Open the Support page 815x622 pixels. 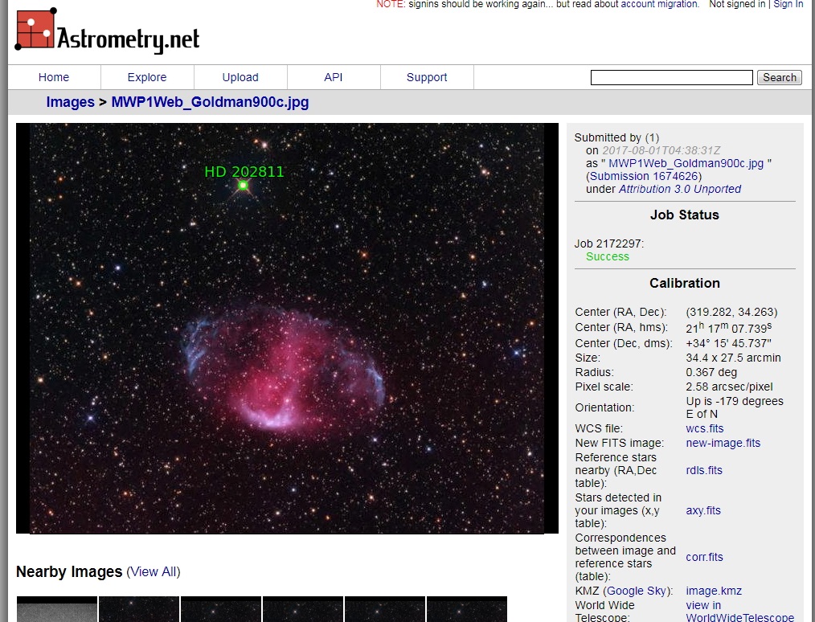tap(427, 77)
